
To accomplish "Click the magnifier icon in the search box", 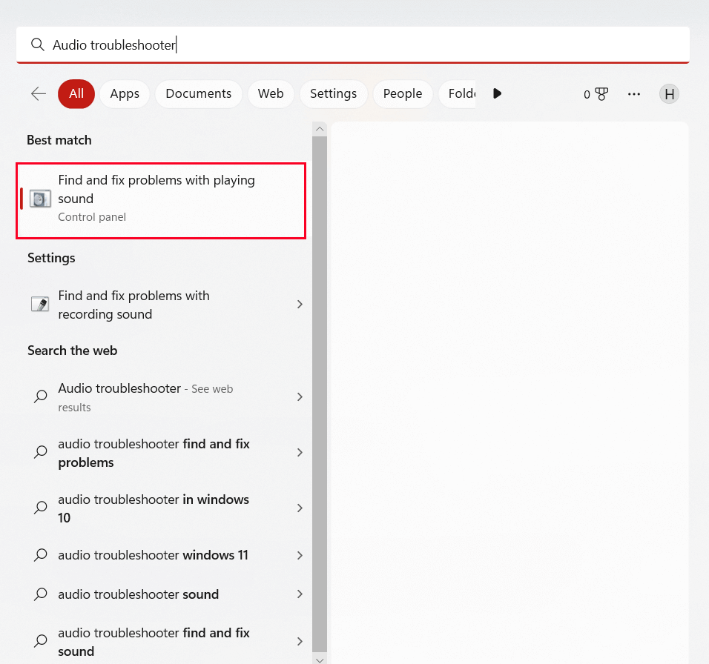I will (x=37, y=44).
